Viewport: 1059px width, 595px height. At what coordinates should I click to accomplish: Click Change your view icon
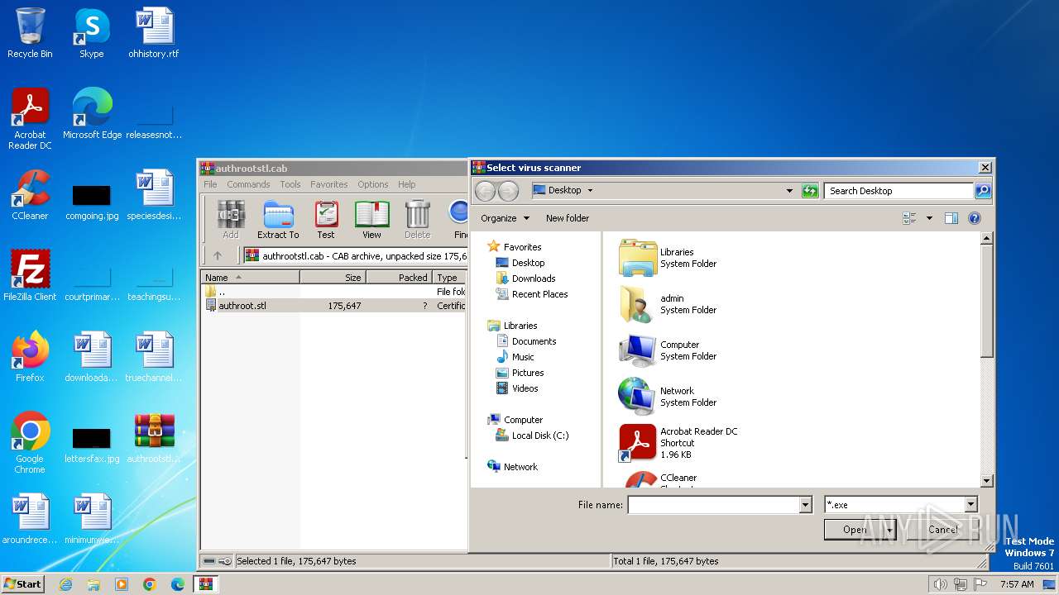pyautogui.click(x=910, y=218)
